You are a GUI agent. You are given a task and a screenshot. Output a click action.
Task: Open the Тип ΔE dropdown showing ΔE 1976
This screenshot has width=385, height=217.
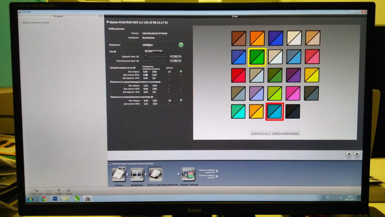[153, 52]
